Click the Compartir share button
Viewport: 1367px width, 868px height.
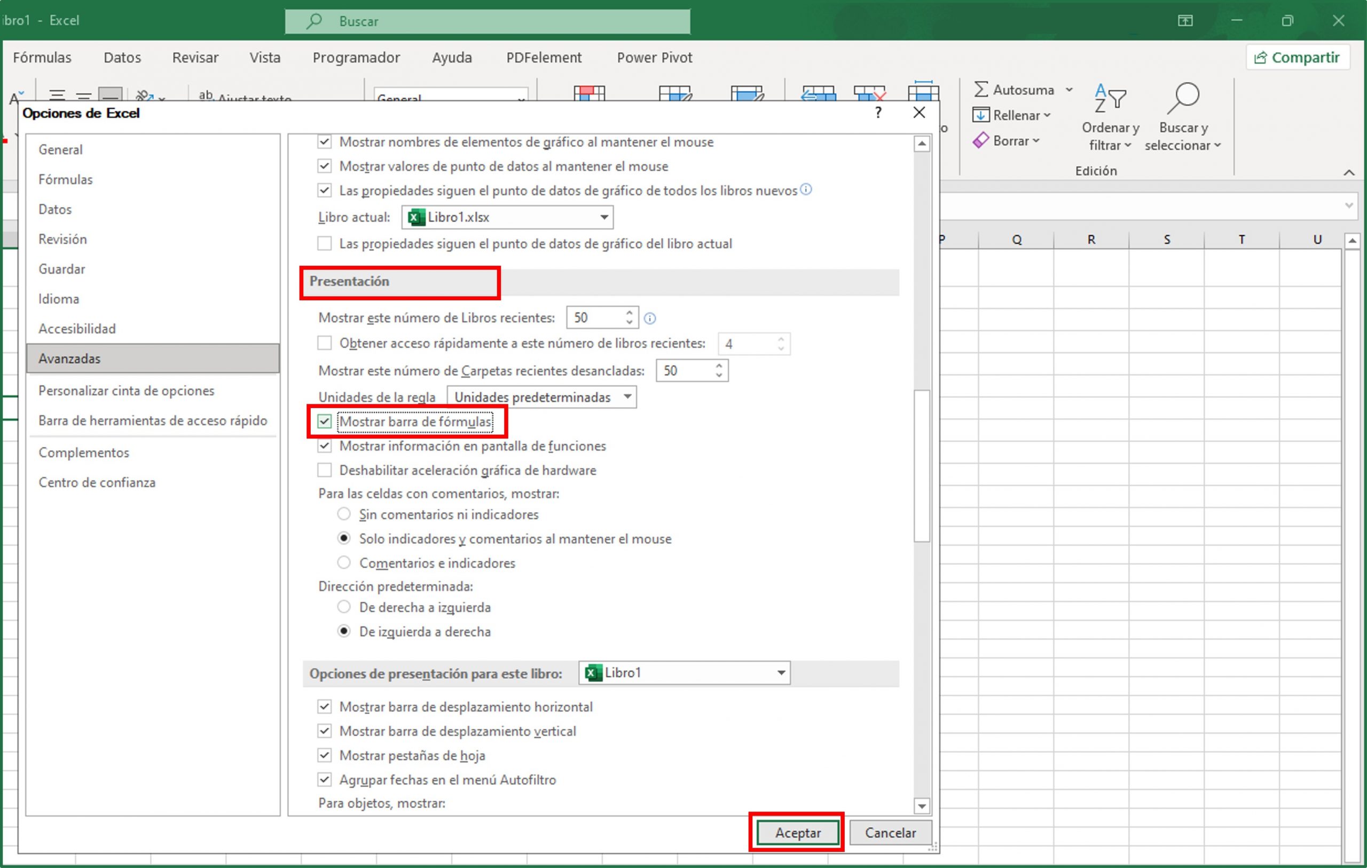tap(1298, 57)
